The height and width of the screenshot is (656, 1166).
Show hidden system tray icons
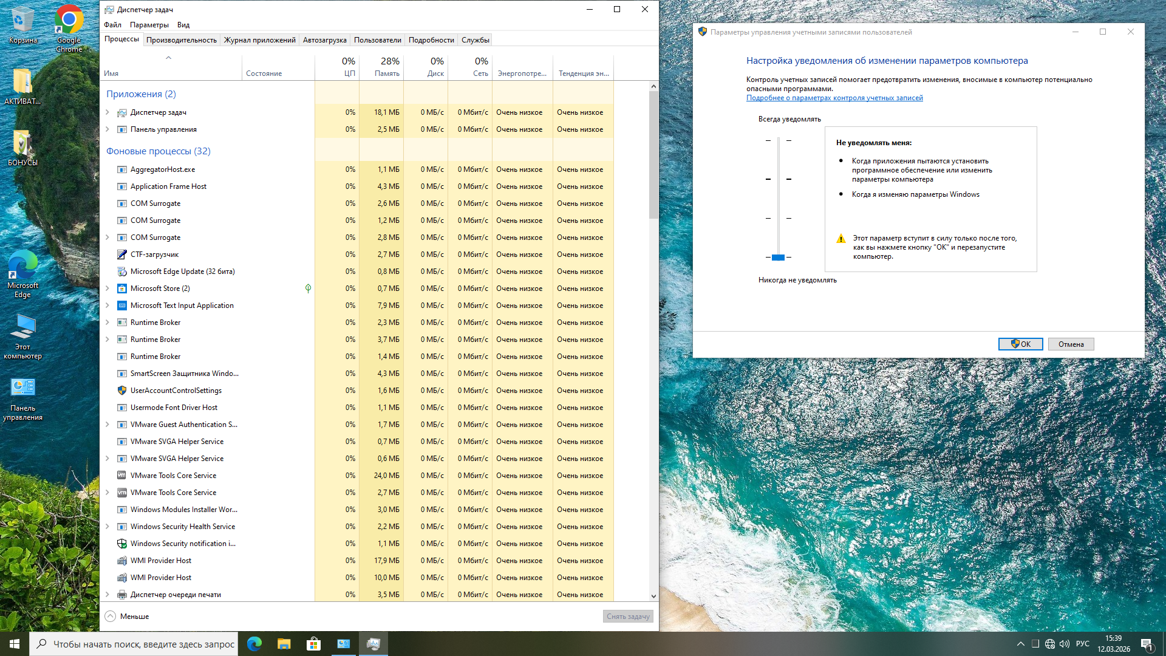point(1020,644)
